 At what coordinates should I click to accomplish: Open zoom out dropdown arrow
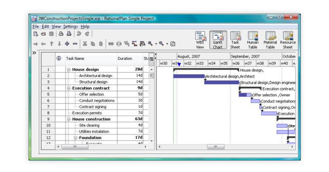click(167, 44)
